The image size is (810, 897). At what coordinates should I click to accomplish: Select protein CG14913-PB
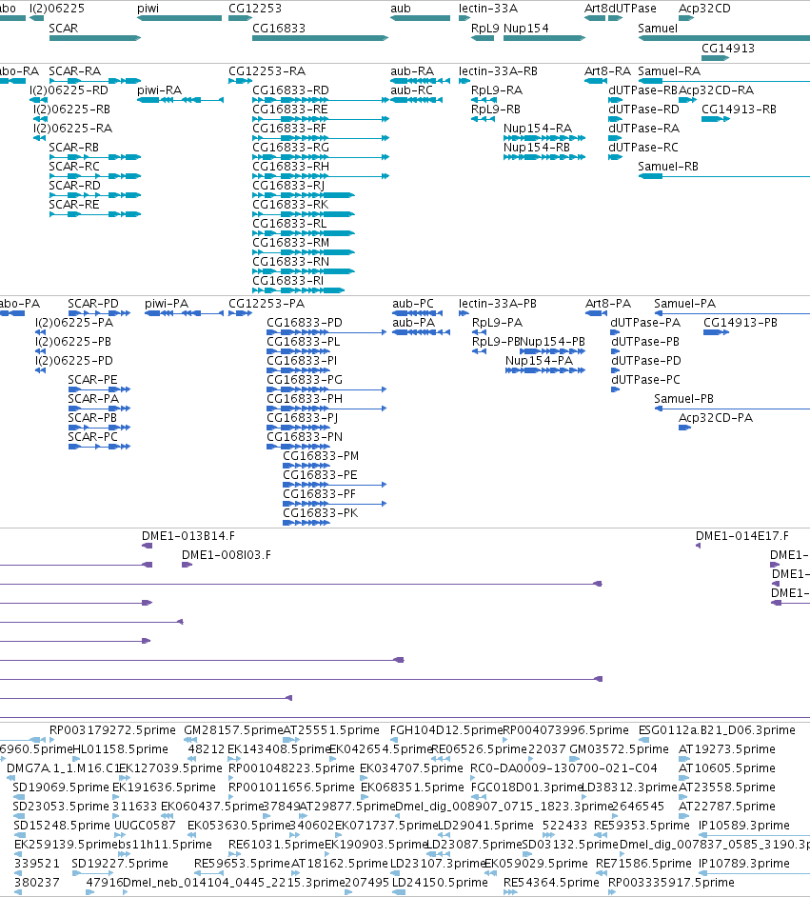click(717, 332)
